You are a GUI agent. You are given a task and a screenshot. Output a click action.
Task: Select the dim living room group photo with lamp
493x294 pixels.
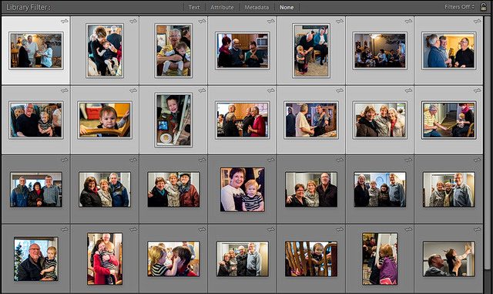[380, 50]
